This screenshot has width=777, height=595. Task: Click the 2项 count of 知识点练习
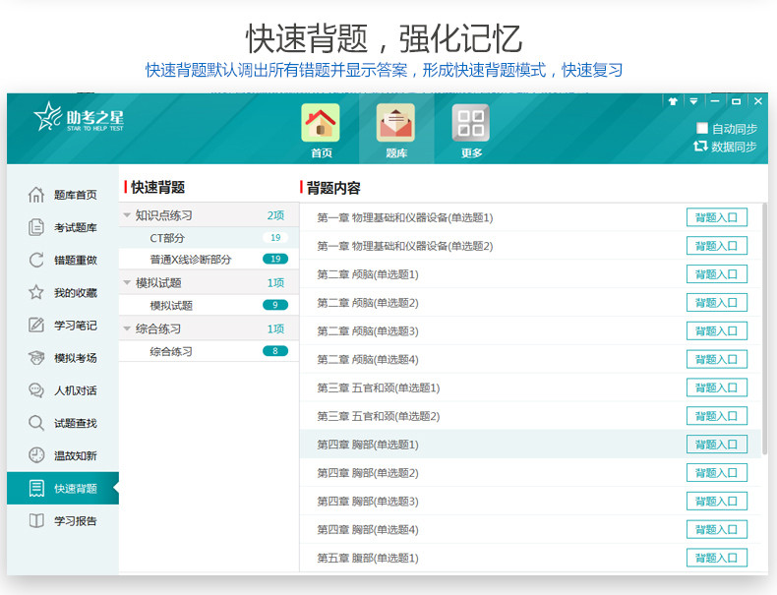pyautogui.click(x=275, y=215)
